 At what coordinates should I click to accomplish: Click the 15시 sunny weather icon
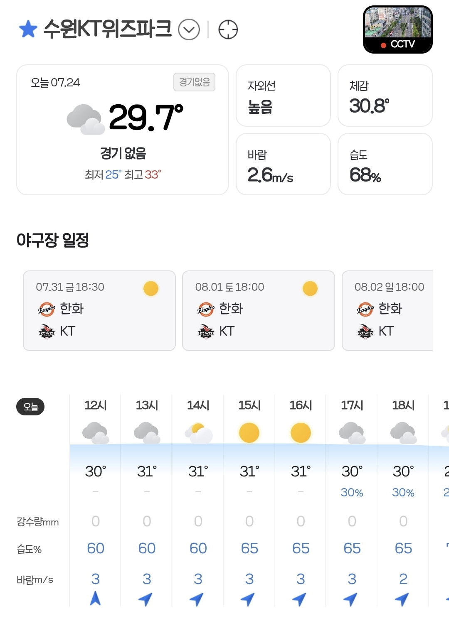(x=249, y=433)
